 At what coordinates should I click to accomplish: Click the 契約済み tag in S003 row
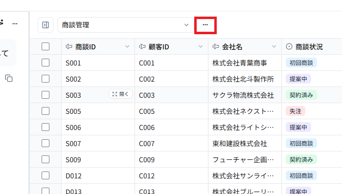pyautogui.click(x=301, y=95)
